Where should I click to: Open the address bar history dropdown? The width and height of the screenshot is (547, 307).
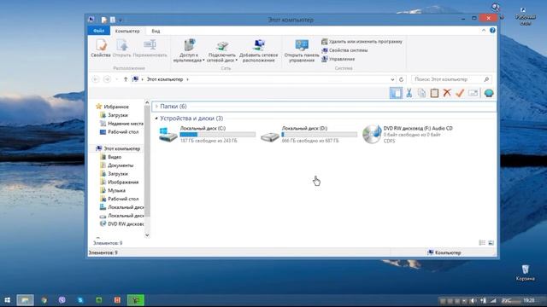point(392,79)
